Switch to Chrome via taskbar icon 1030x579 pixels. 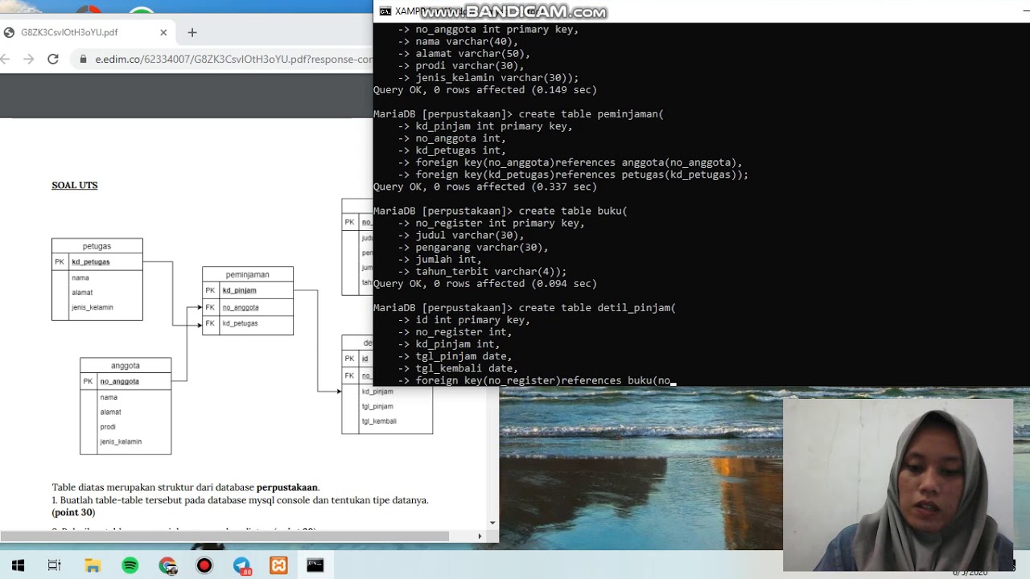click(167, 565)
